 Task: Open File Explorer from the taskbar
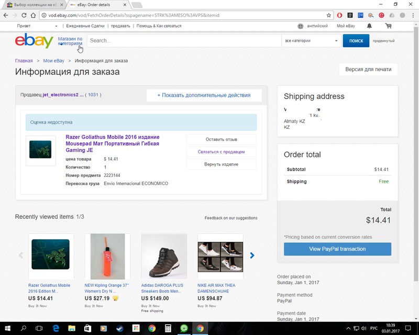click(72, 328)
